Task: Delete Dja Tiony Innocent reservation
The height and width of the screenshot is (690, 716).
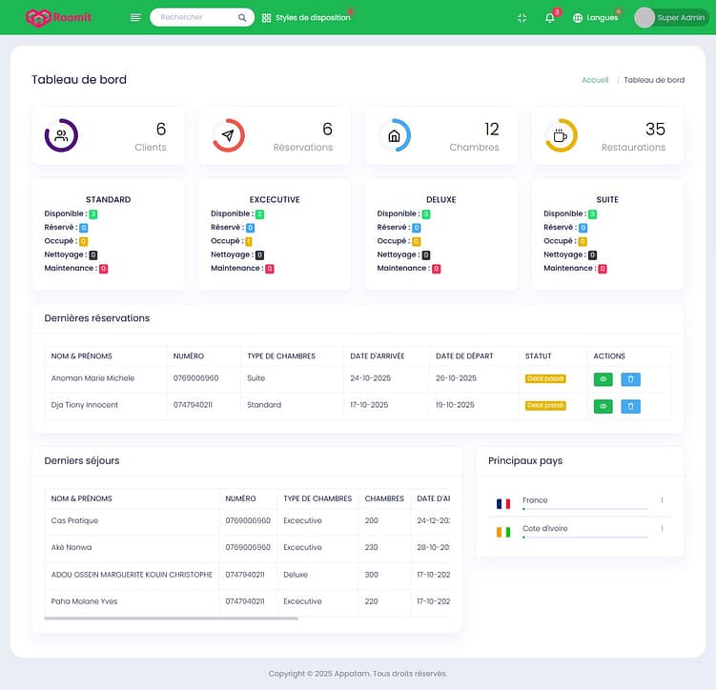Action: coord(630,406)
